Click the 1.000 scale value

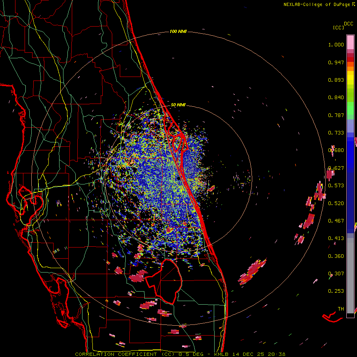tap(336, 44)
